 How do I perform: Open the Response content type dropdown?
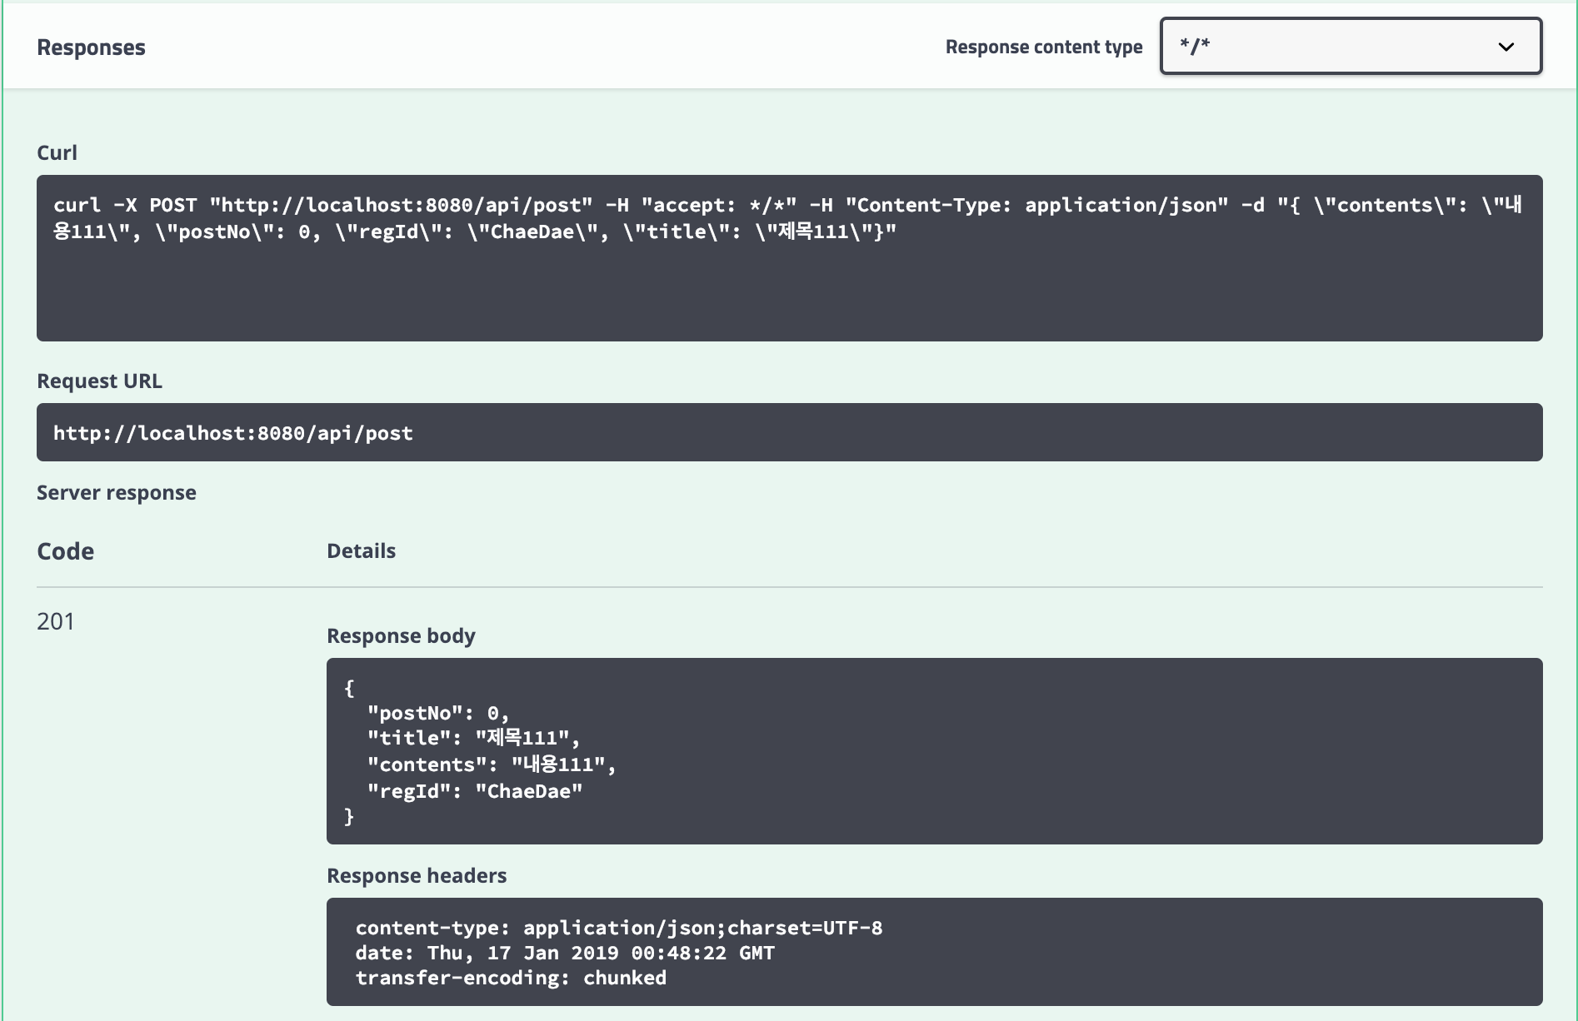click(1350, 47)
